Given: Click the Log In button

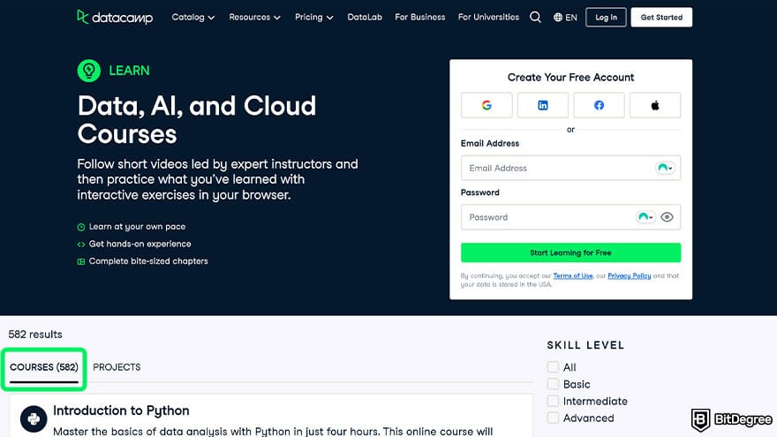Looking at the screenshot, I should pyautogui.click(x=606, y=18).
